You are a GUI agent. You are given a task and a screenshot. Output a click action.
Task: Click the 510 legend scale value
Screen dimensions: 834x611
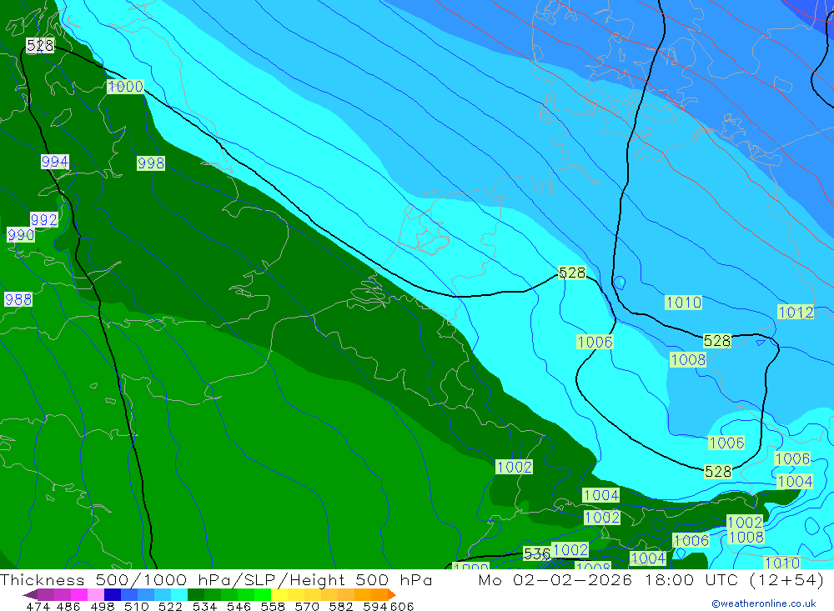pyautogui.click(x=137, y=606)
